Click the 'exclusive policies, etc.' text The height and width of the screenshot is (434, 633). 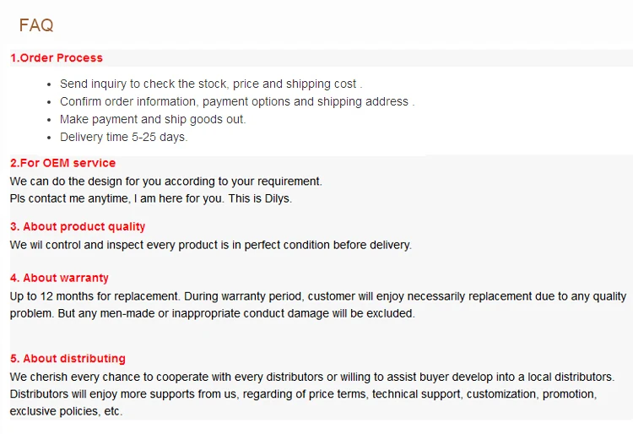[x=66, y=412]
